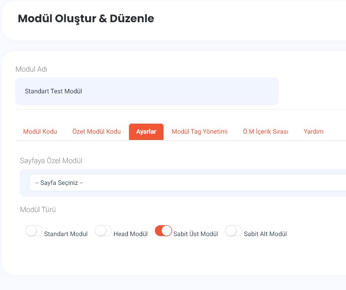
Task: Expand the Sayfa Seçiniz dropdown
Action: pyautogui.click(x=187, y=183)
